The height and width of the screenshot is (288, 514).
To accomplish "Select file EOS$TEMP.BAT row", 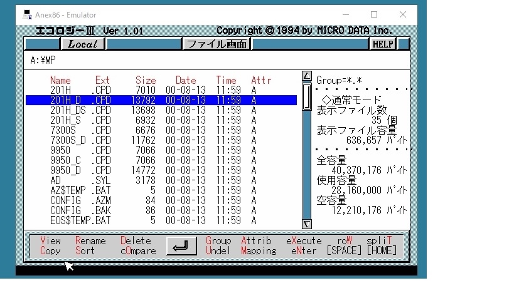I will tap(161, 220).
